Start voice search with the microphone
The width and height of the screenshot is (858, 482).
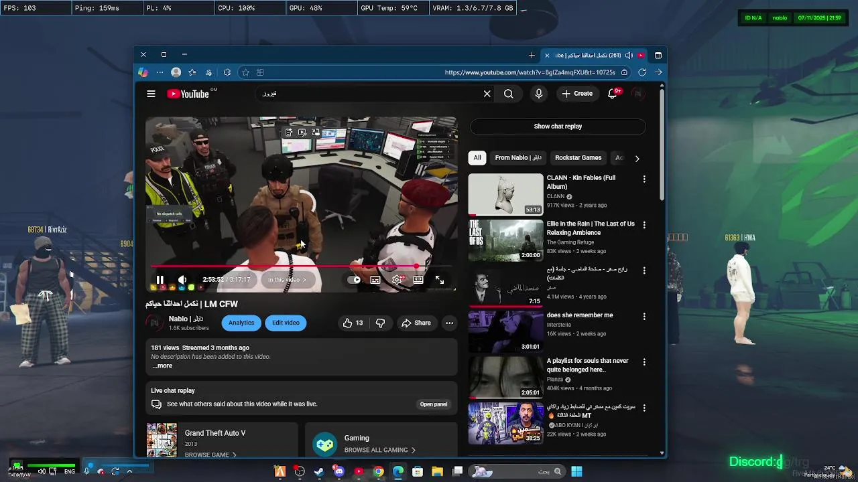(x=538, y=94)
